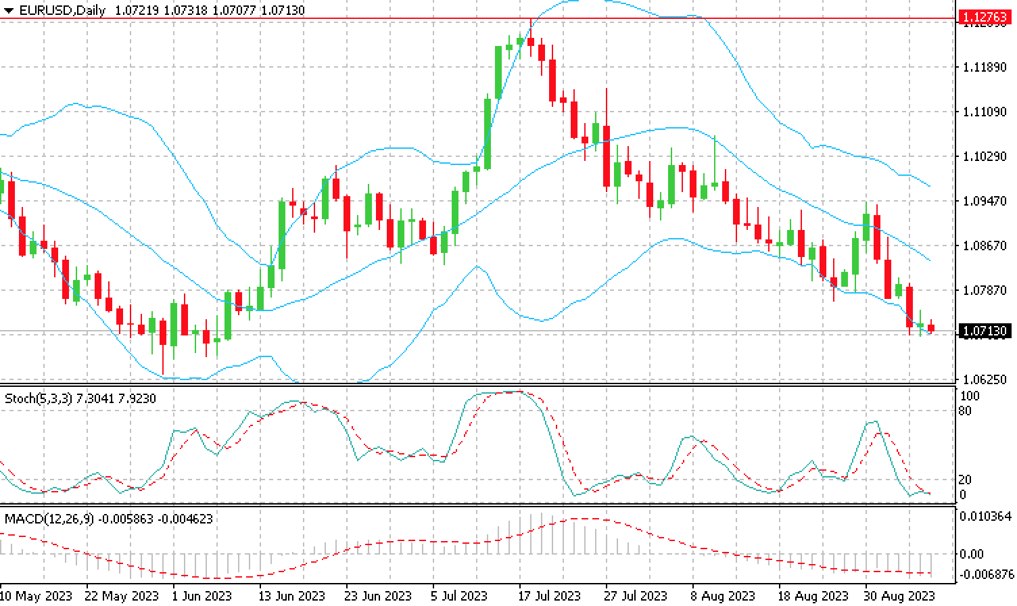Click the Stochastic scale value 80
Image resolution: width=1017 pixels, height=606 pixels.
click(966, 411)
